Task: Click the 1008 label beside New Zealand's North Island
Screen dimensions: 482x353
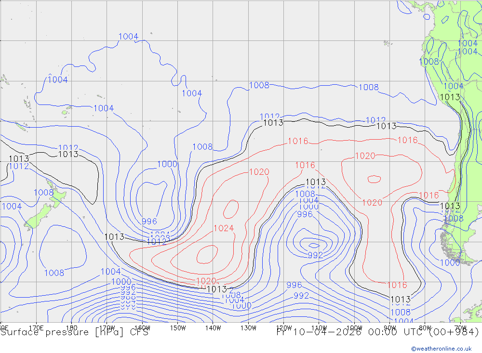Action: [44, 193]
